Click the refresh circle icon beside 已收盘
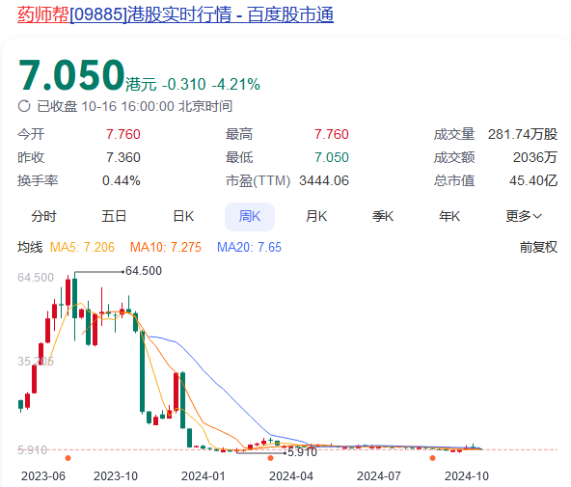Viewport: 571px width, 487px height. (24, 106)
